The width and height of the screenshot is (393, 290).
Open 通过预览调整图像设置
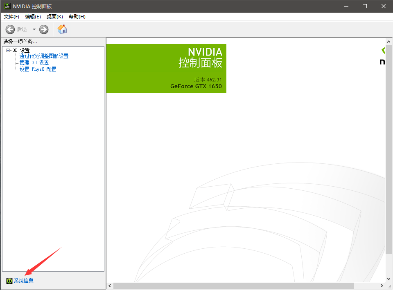[x=44, y=56]
